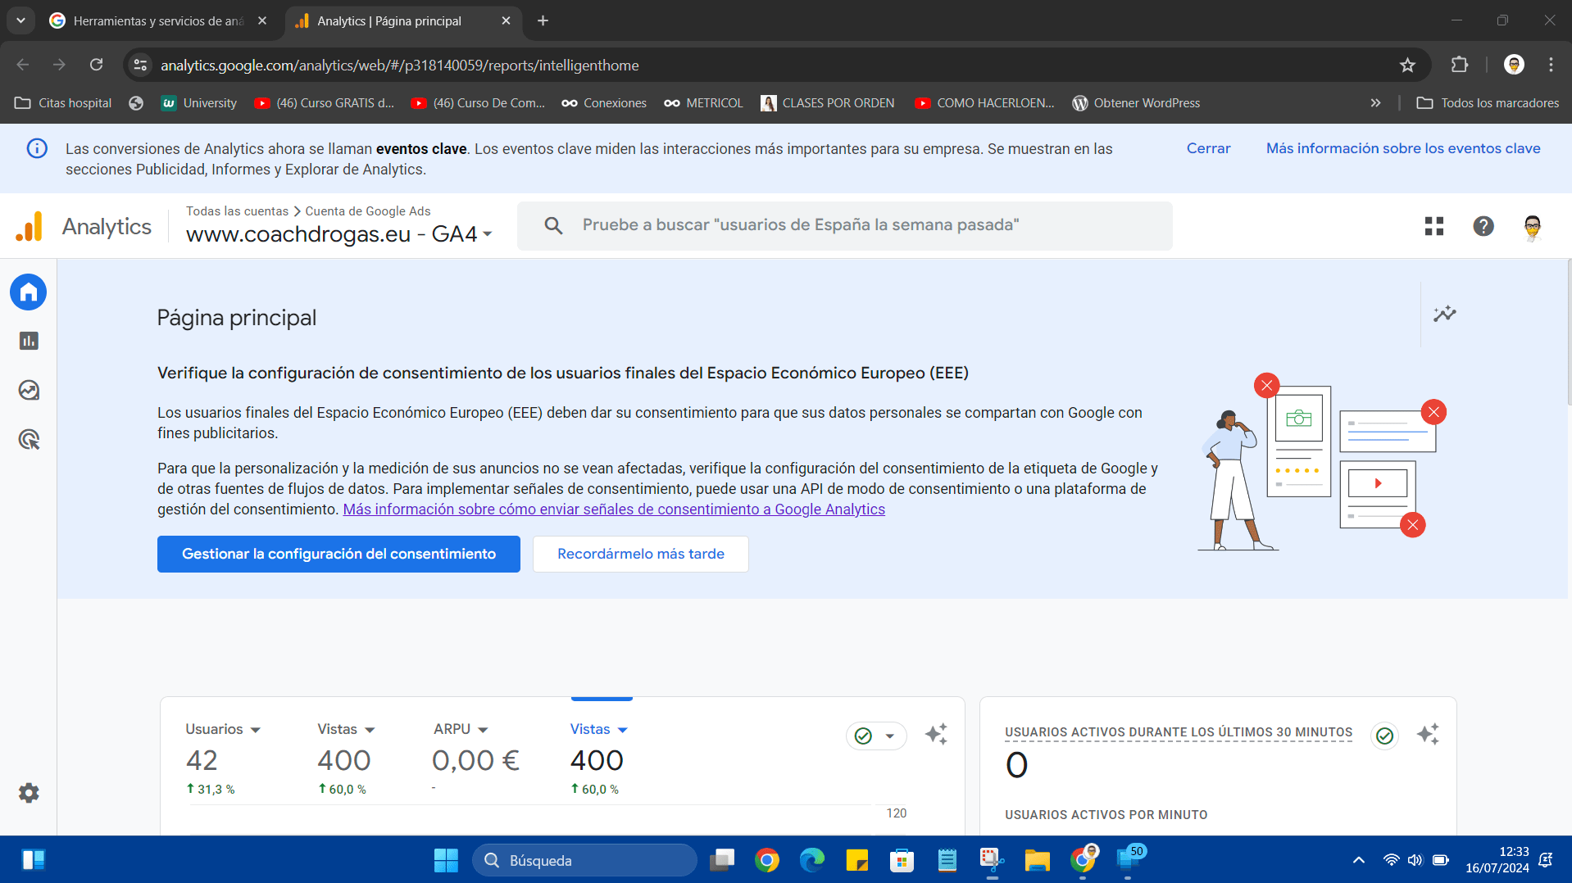Open a new Chrome tab
The image size is (1572, 883).
543,20
